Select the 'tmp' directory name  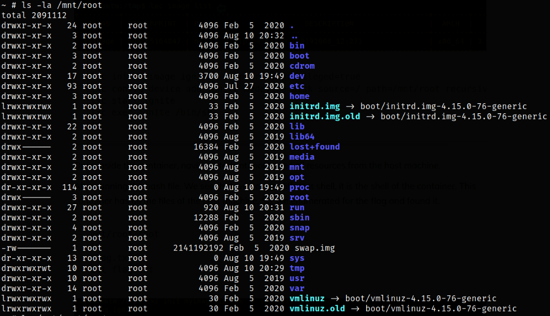tap(297, 268)
